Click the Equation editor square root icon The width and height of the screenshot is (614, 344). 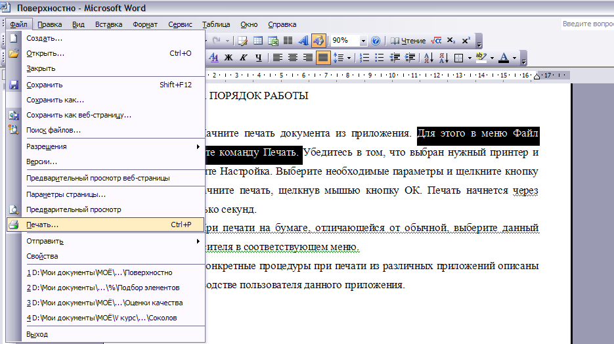(x=436, y=41)
